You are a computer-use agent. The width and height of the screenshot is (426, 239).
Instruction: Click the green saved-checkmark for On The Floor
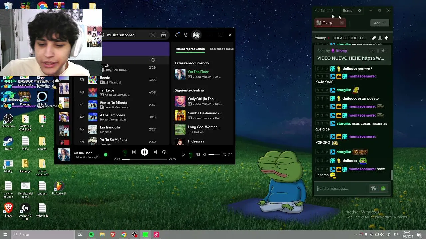106,155
